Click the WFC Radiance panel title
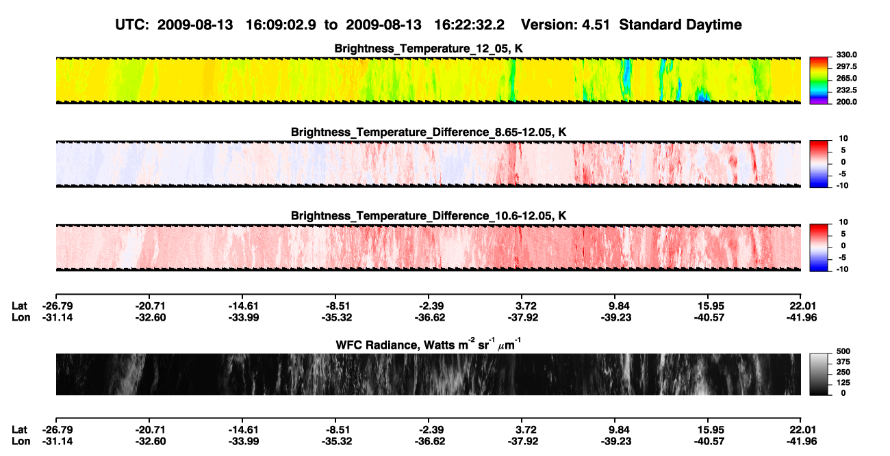Viewport: 890px width, 456px height. click(429, 344)
